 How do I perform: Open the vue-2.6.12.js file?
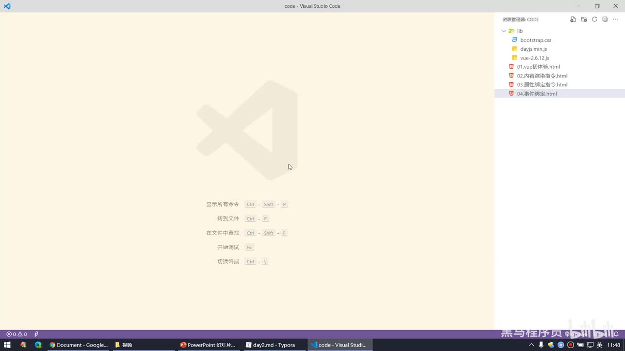click(560, 58)
